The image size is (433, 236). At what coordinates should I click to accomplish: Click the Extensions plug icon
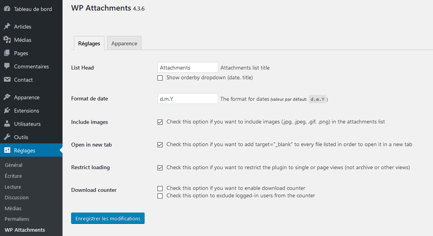pyautogui.click(x=7, y=110)
